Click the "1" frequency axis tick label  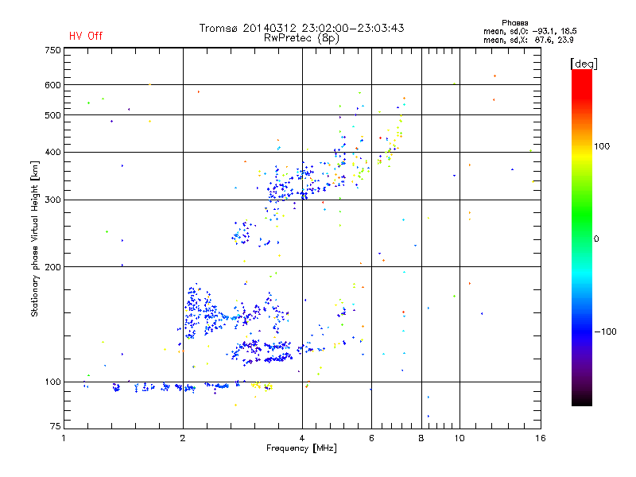point(64,438)
